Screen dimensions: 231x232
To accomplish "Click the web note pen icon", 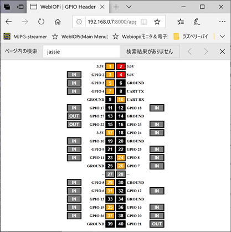I will (x=197, y=22).
